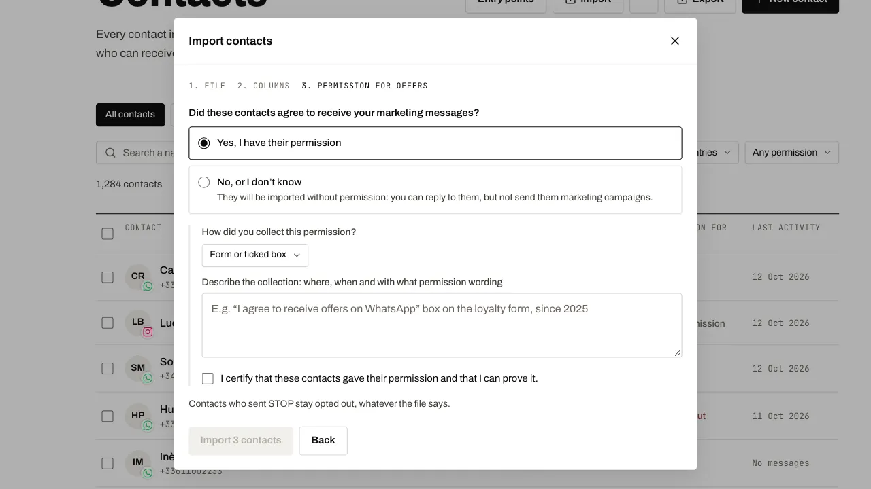Click the Instagram badge on LB
Viewport: 871px width, 489px height.
click(x=148, y=332)
